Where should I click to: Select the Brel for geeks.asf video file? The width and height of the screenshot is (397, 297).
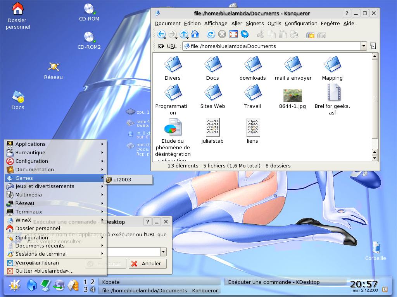(x=332, y=99)
